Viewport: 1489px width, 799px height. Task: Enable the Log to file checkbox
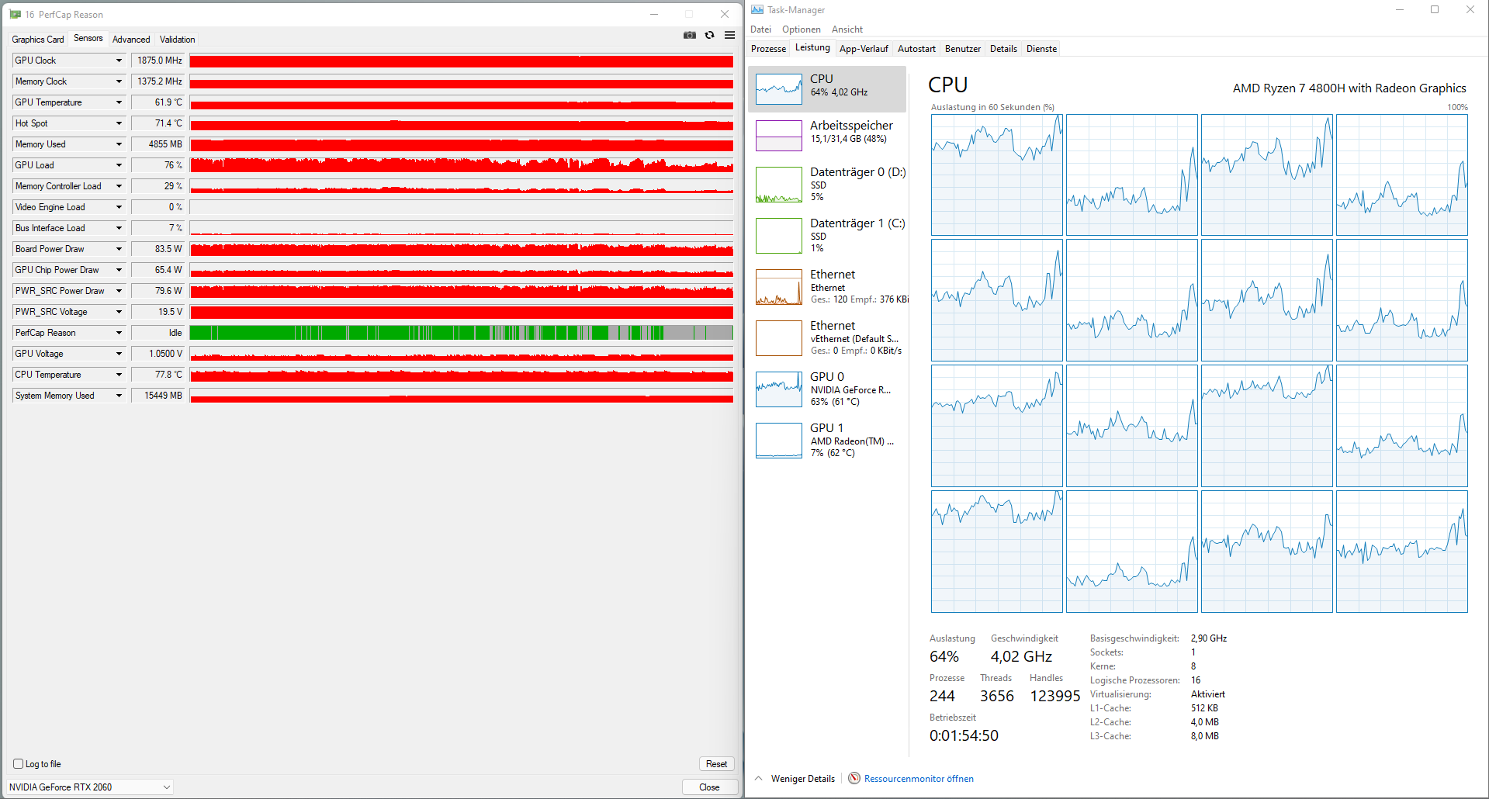point(19,763)
